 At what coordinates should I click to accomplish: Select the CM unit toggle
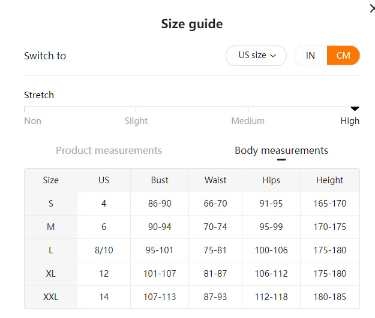[343, 55]
